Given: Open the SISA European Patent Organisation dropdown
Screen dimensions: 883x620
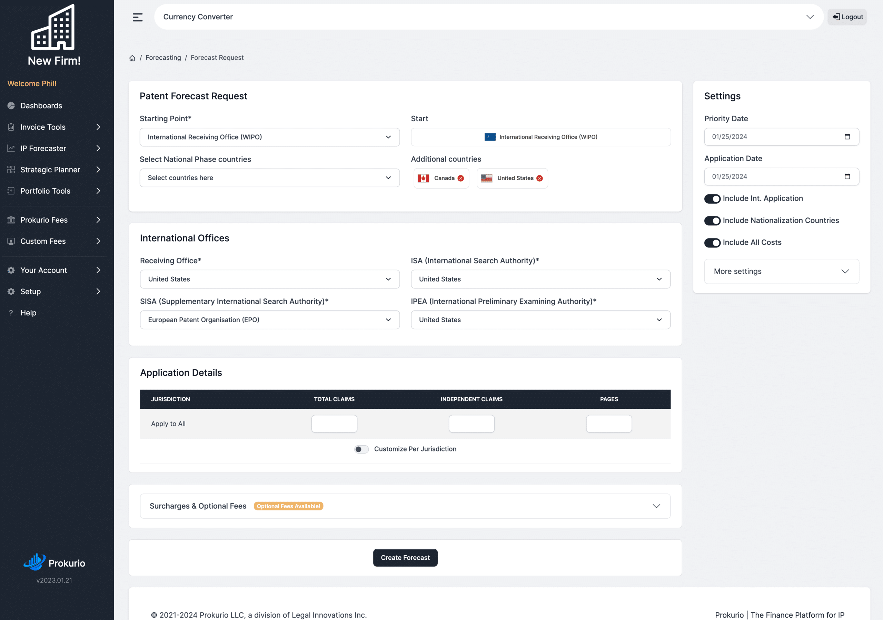Looking at the screenshot, I should click(270, 320).
